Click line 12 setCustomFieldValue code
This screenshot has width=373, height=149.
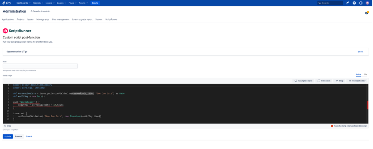(x=60, y=117)
